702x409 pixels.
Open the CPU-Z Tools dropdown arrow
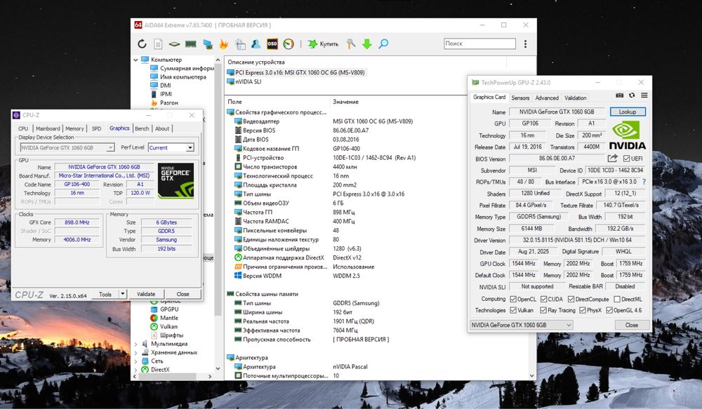[x=122, y=294]
